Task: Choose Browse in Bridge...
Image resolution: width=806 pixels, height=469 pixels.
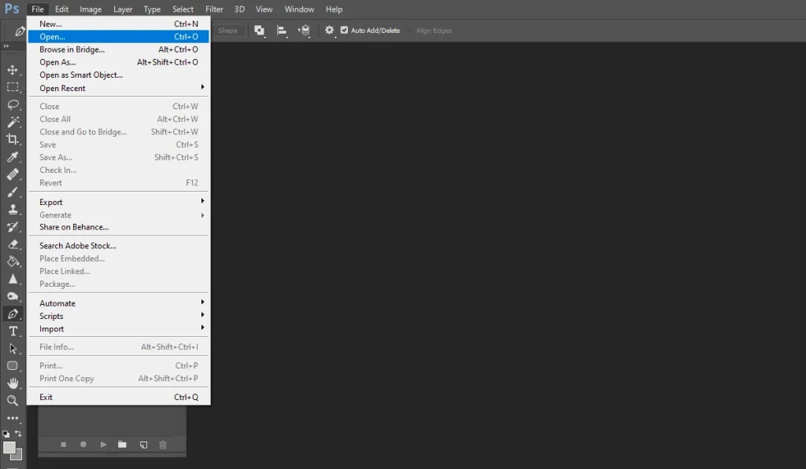Action: pyautogui.click(x=118, y=49)
